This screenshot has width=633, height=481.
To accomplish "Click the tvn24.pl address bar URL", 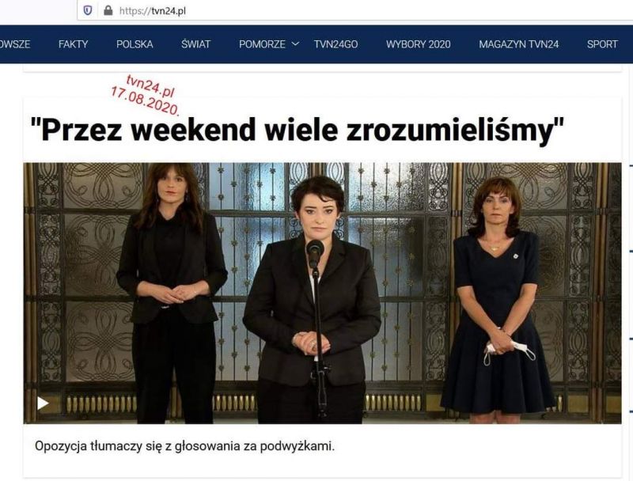I will tap(153, 11).
